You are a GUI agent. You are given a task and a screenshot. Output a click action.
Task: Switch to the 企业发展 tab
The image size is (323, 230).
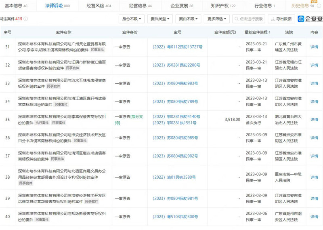click(182, 6)
